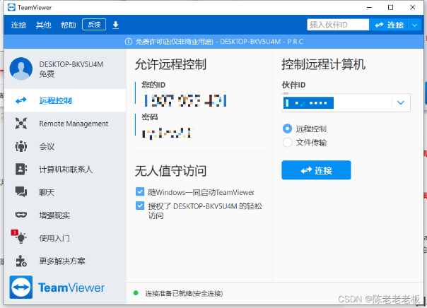The image size is (427, 308).
Task: Expand the 伙伴ID dropdown chevron
Action: pyautogui.click(x=401, y=102)
